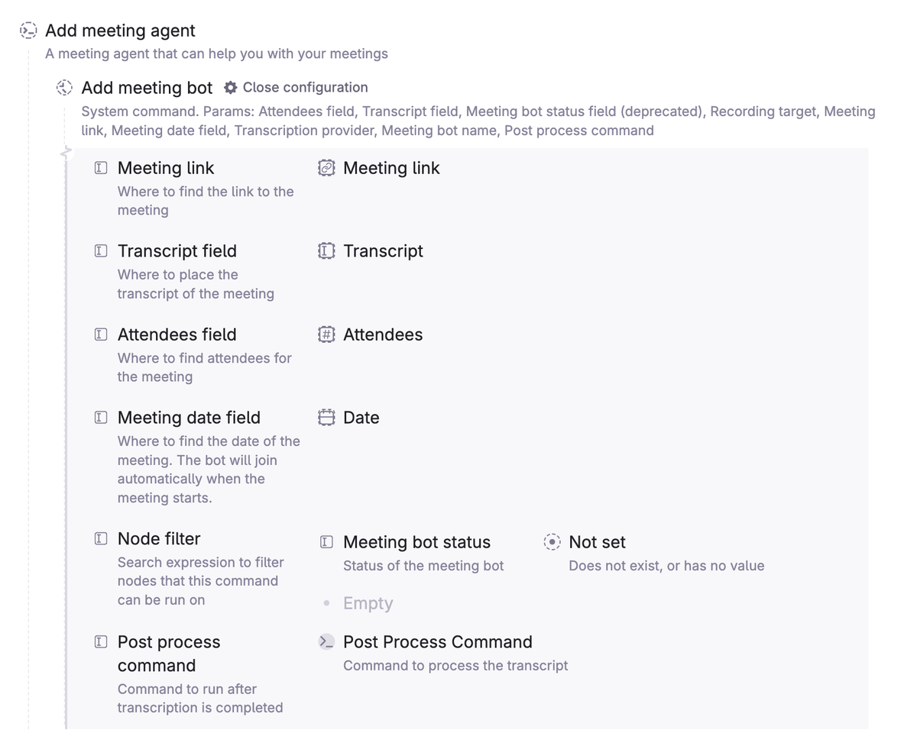Image resolution: width=917 pixels, height=746 pixels.
Task: Select the Attendees field value text
Action: (383, 334)
